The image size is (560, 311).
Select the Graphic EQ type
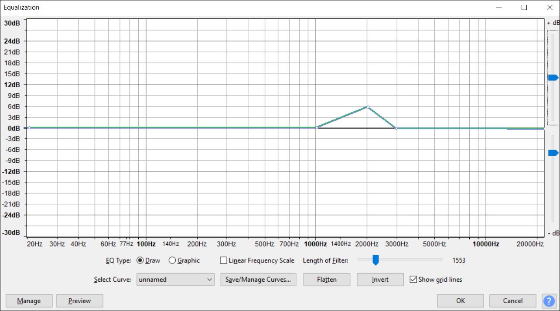173,260
